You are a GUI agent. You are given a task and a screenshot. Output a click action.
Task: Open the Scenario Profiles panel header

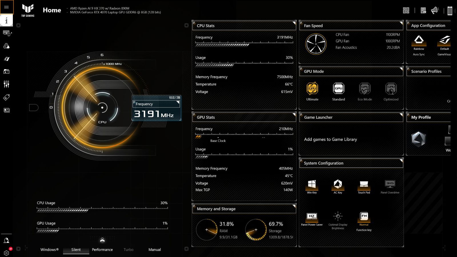coord(428,71)
